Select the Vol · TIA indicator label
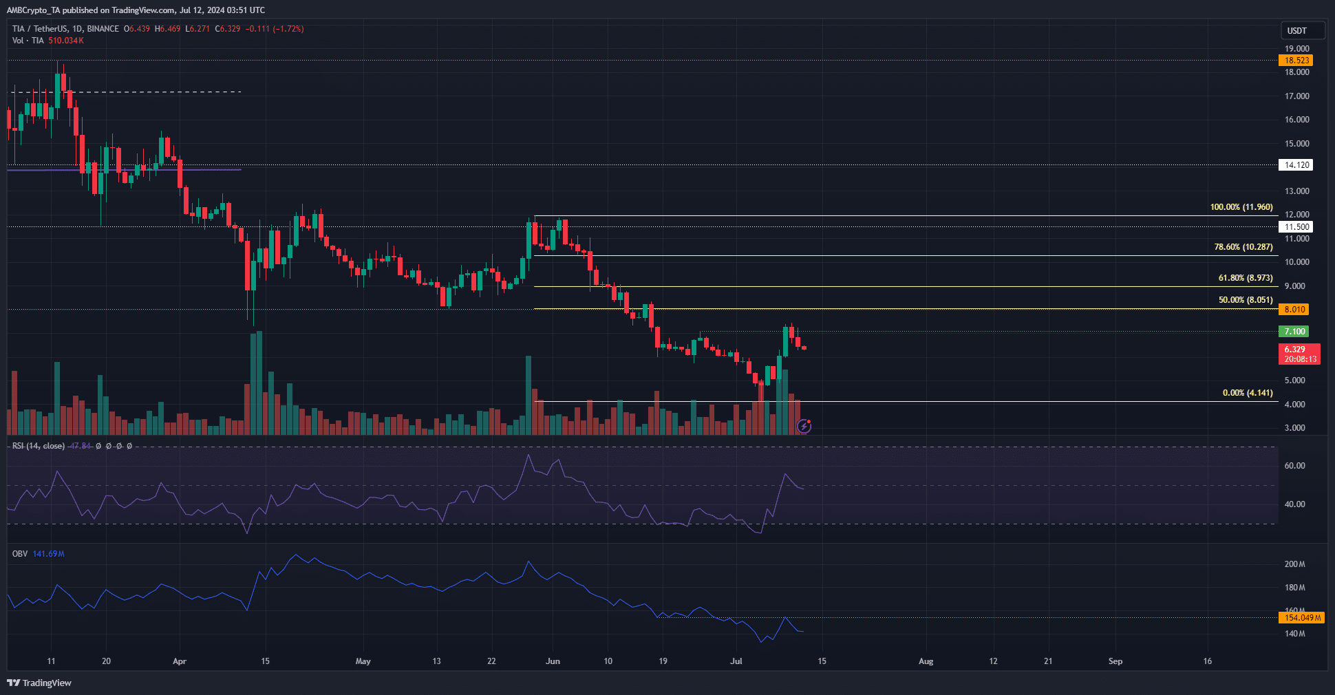The image size is (1335, 695). 28,41
